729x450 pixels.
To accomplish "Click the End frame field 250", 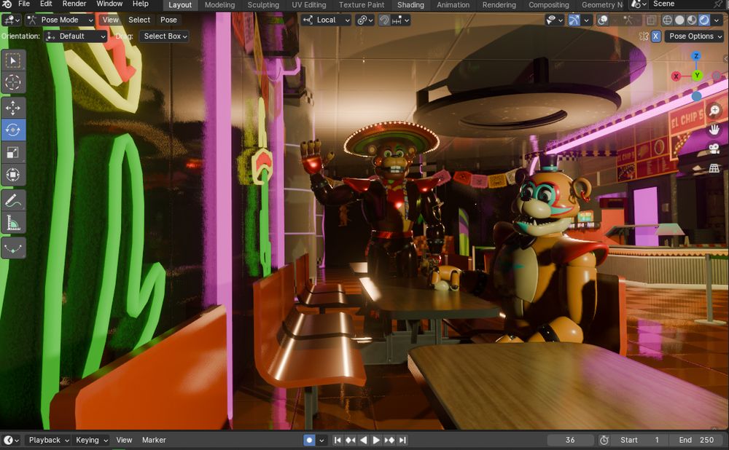I will pyautogui.click(x=697, y=440).
